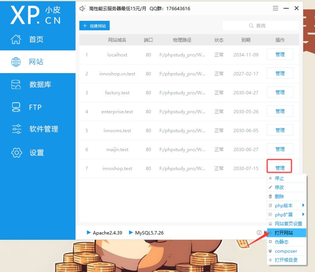This screenshot has height=272, width=315.
Task: Click the 创建网站 create site button
Action: tap(94, 26)
